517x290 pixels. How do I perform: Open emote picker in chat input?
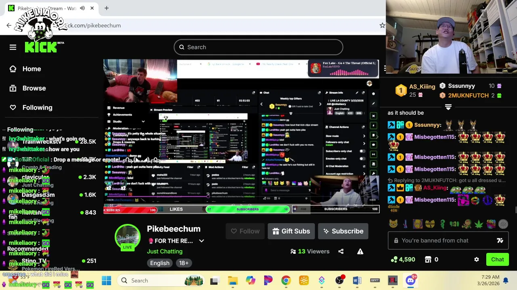[x=500, y=240]
